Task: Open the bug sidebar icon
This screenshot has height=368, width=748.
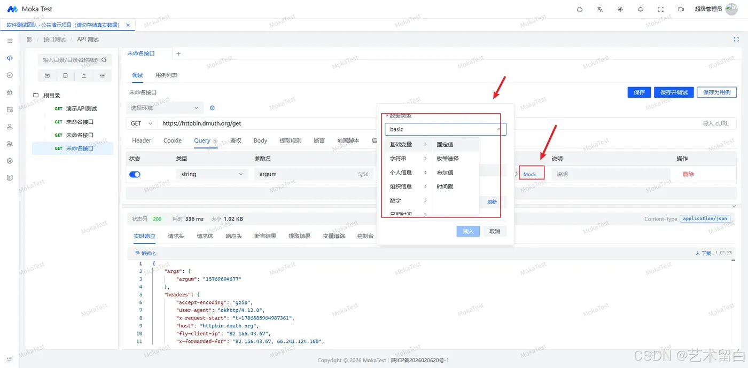Action: point(10,92)
